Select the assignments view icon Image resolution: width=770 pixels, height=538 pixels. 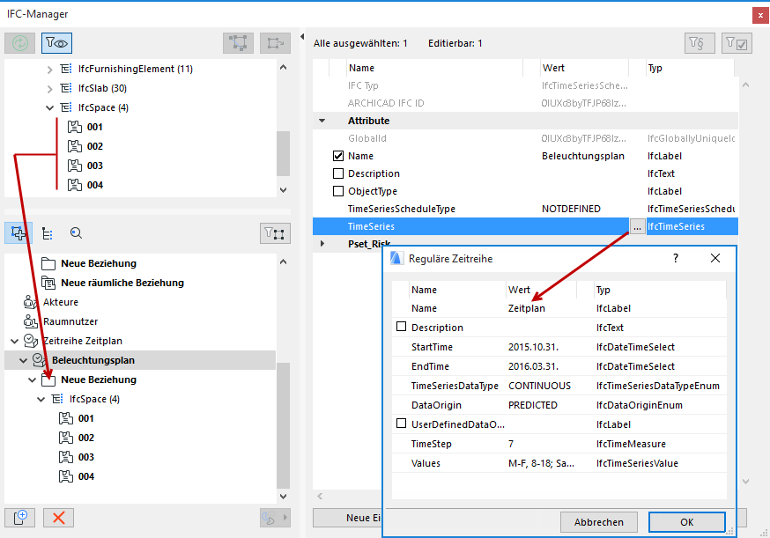point(19,233)
